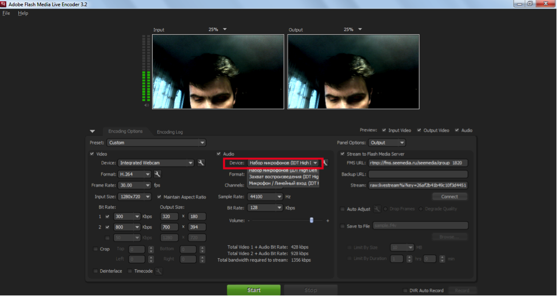
Task: Open video device settings wrench
Action: pyautogui.click(x=201, y=163)
